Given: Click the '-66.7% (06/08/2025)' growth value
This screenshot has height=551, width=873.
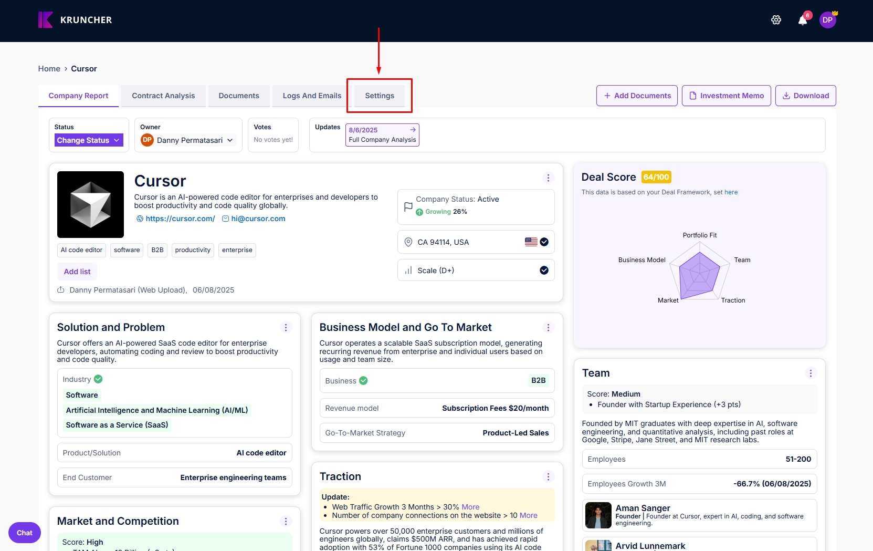Looking at the screenshot, I should [772, 484].
